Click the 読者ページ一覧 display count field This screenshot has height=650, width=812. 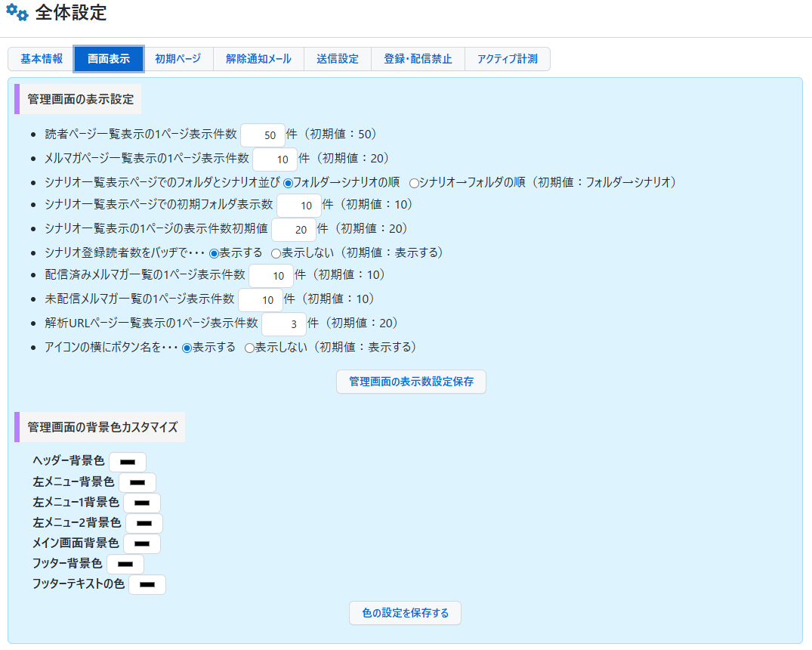pos(263,135)
